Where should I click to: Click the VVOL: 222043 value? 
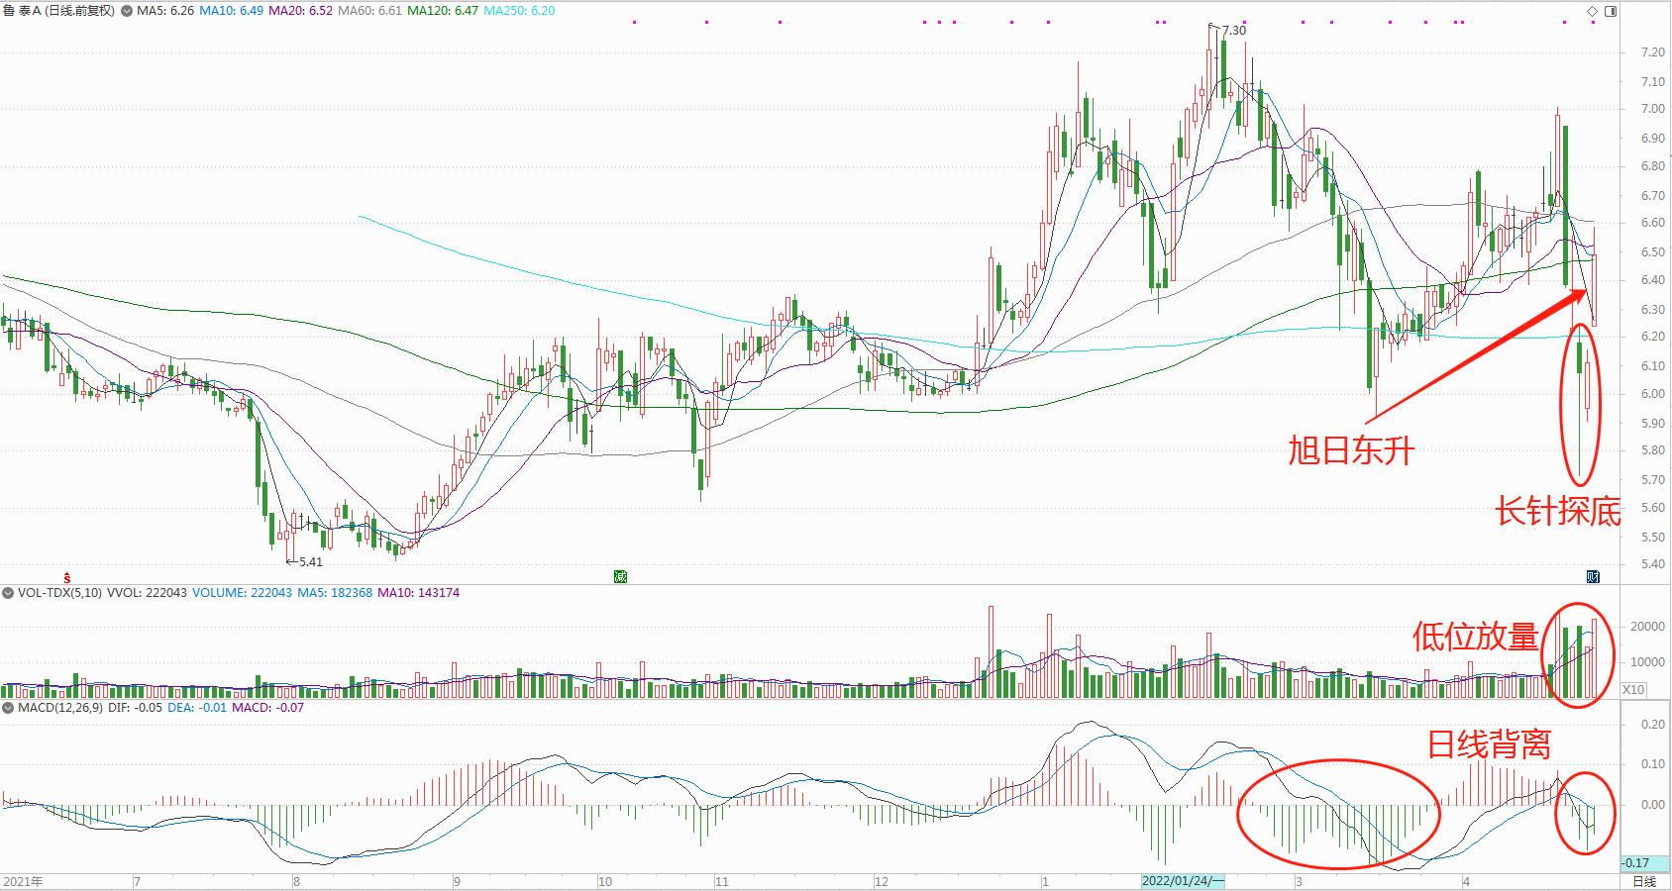[147, 593]
